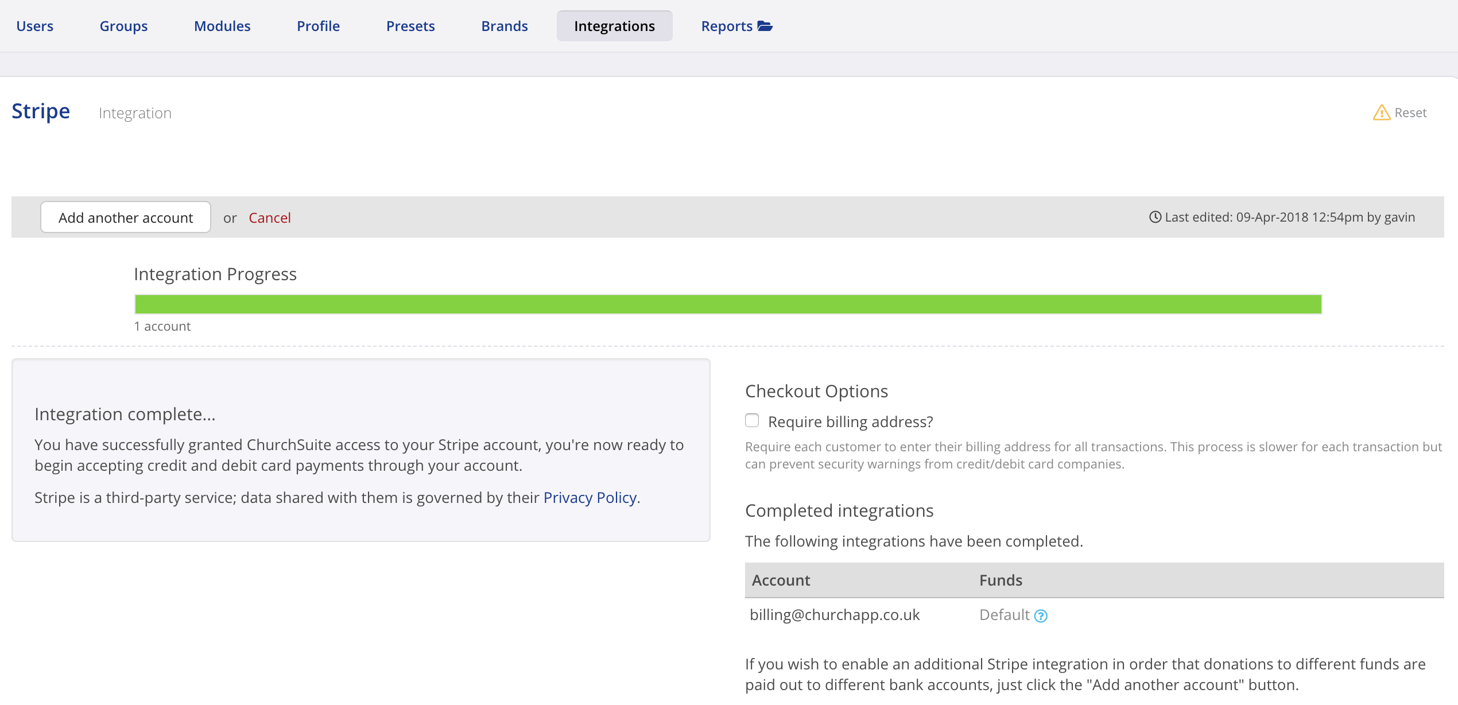
Task: Click the Stripe page heading
Action: [x=41, y=111]
